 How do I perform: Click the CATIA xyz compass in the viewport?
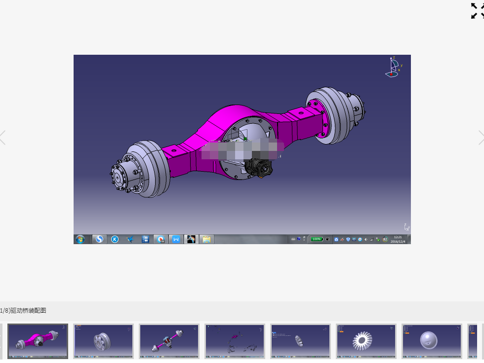pyautogui.click(x=394, y=67)
